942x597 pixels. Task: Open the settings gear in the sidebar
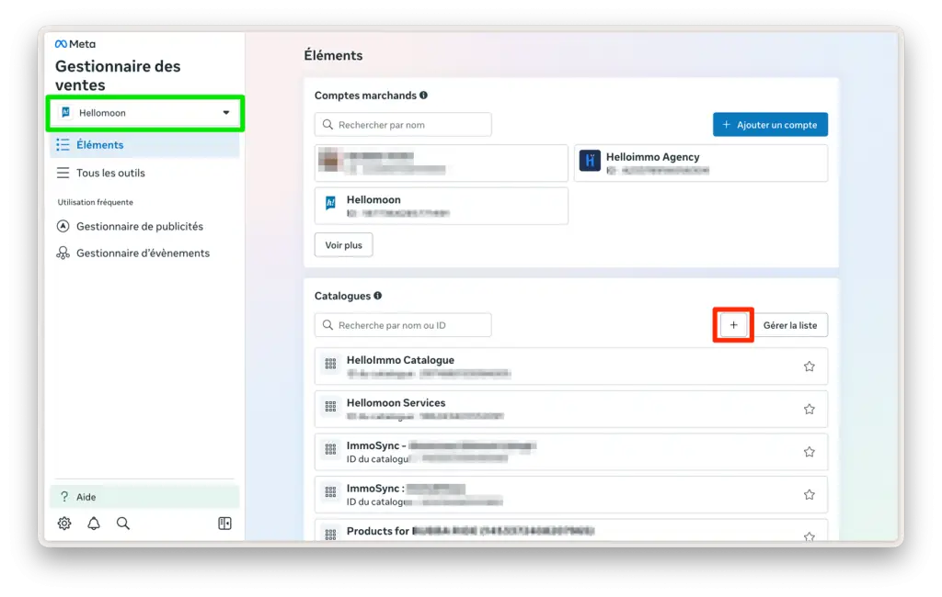point(63,523)
